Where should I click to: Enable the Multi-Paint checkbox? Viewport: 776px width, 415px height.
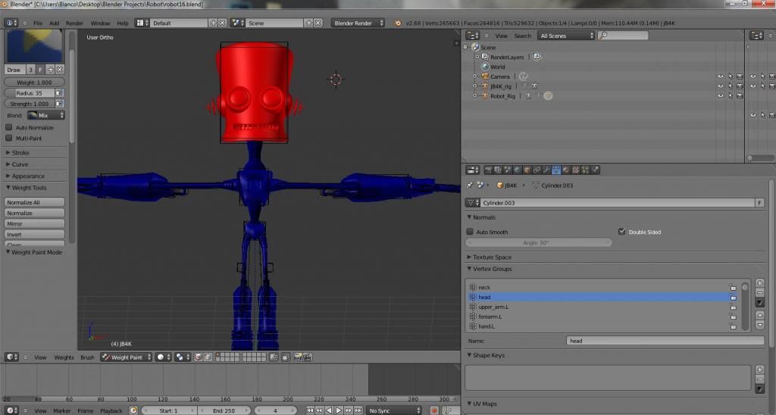[x=9, y=138]
